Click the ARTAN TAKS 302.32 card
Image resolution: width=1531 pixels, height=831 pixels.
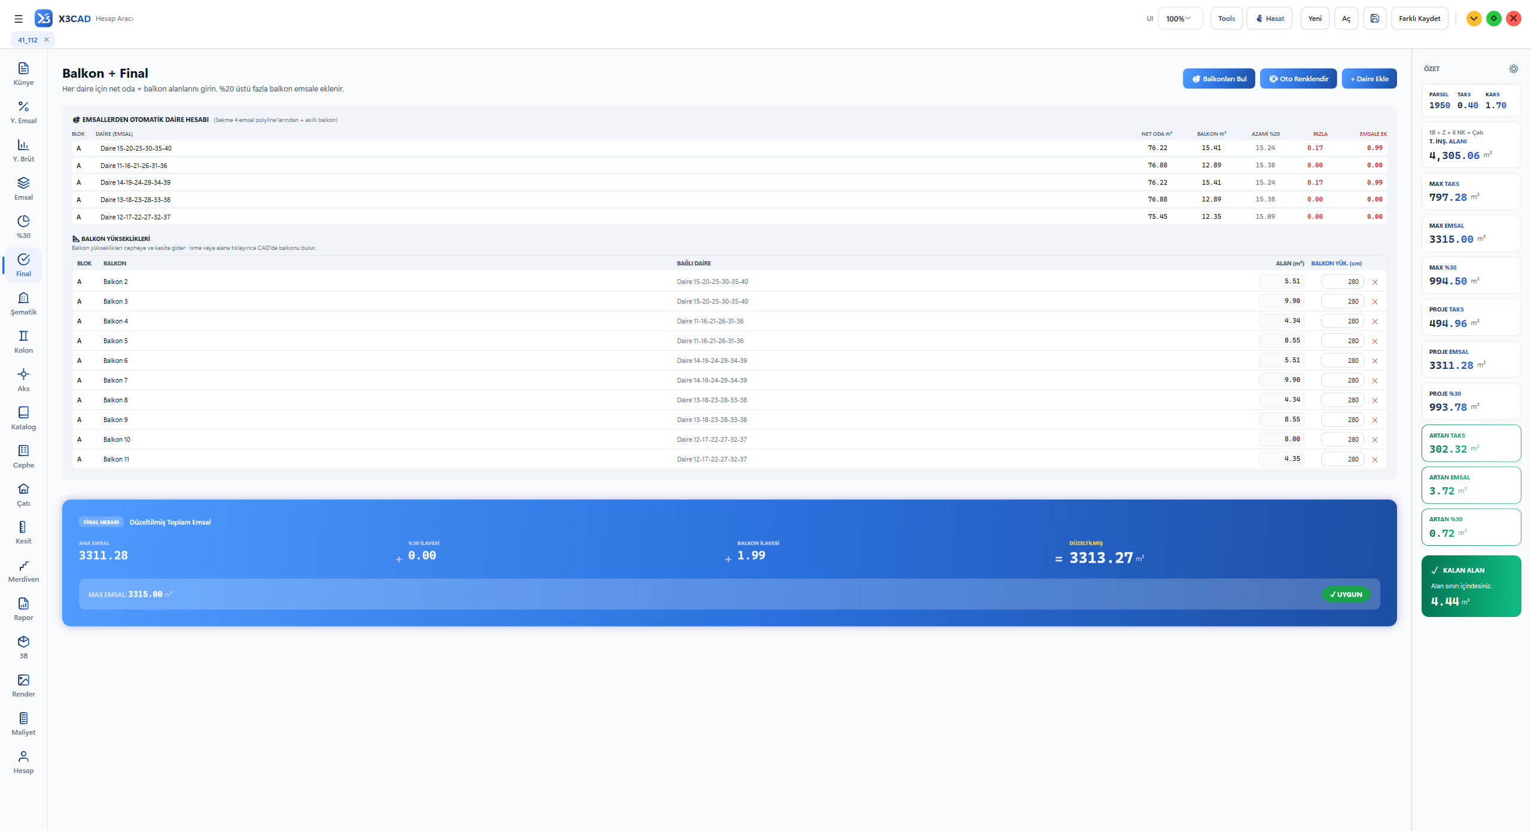[x=1471, y=443]
